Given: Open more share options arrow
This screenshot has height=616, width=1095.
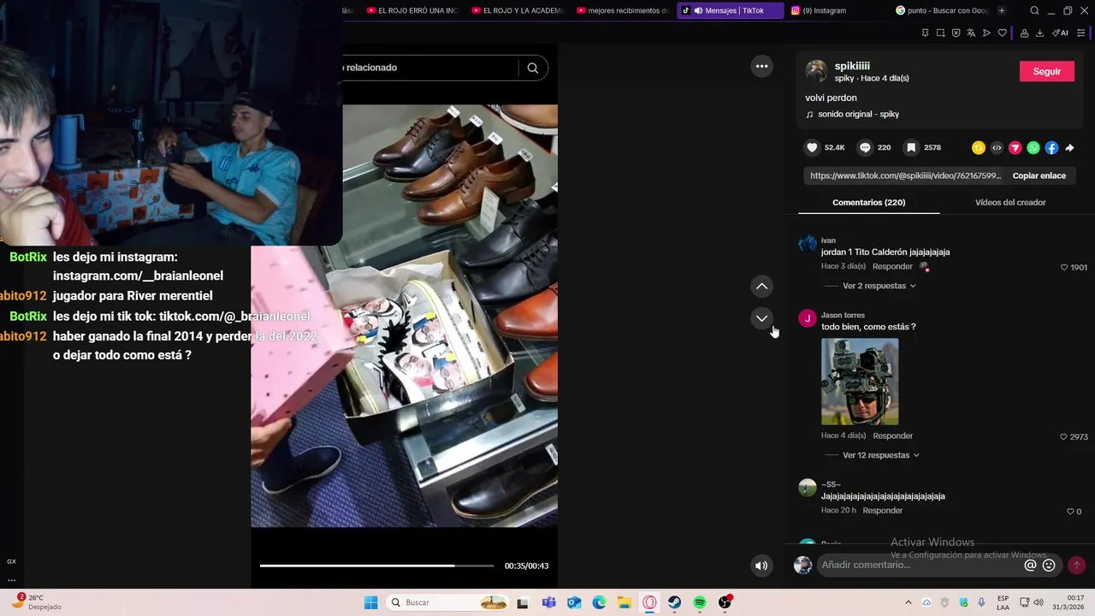Looking at the screenshot, I should point(1069,148).
